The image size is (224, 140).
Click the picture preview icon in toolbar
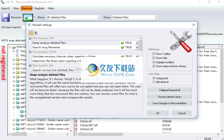(x=28, y=18)
